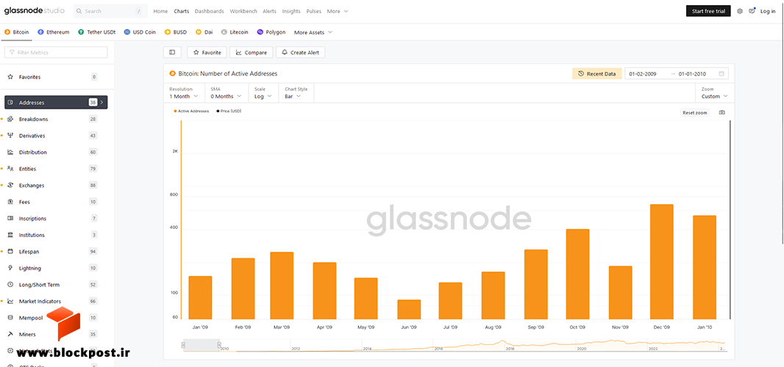The image size is (784, 367).
Task: Click the Tether USDt coin icon
Action: (x=81, y=32)
